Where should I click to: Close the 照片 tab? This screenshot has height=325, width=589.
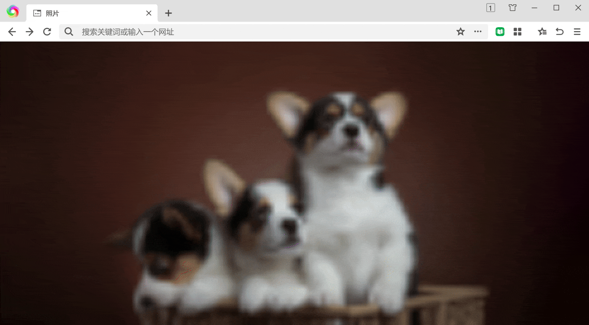point(149,13)
